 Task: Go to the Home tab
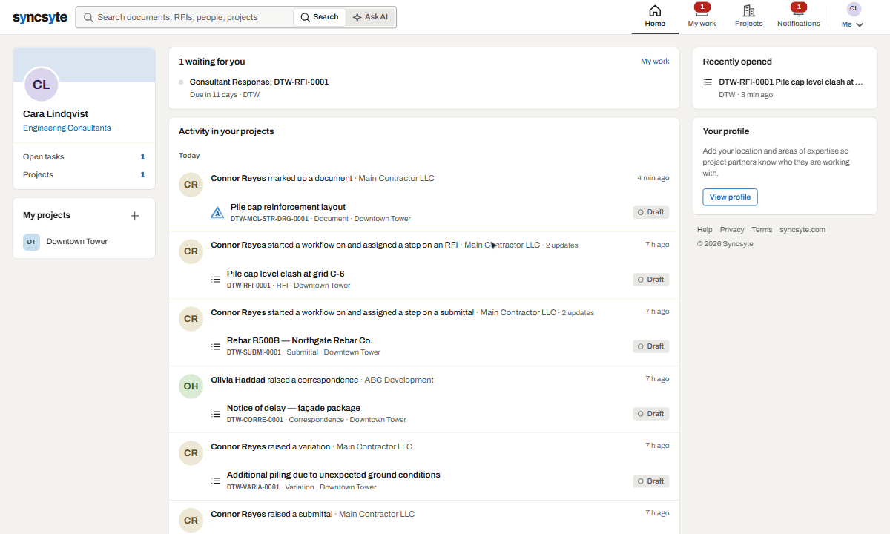655,17
